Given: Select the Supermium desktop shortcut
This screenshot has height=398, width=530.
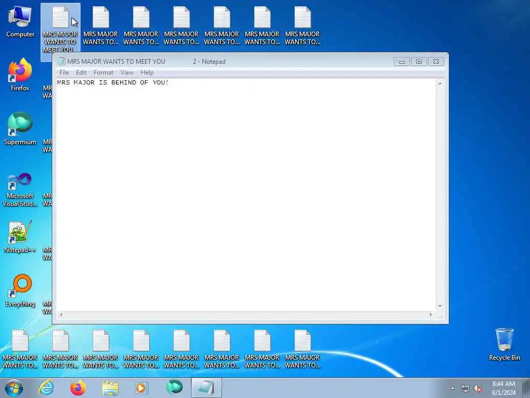Looking at the screenshot, I should pyautogui.click(x=20, y=129).
